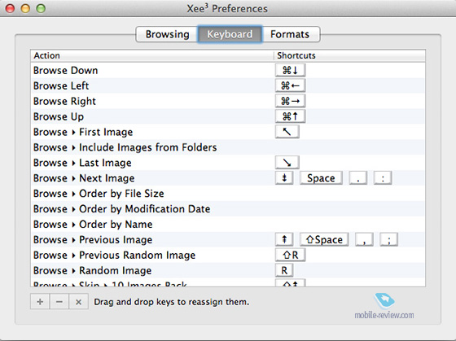
Task: Select the Browse Down row
Action: tap(228, 70)
